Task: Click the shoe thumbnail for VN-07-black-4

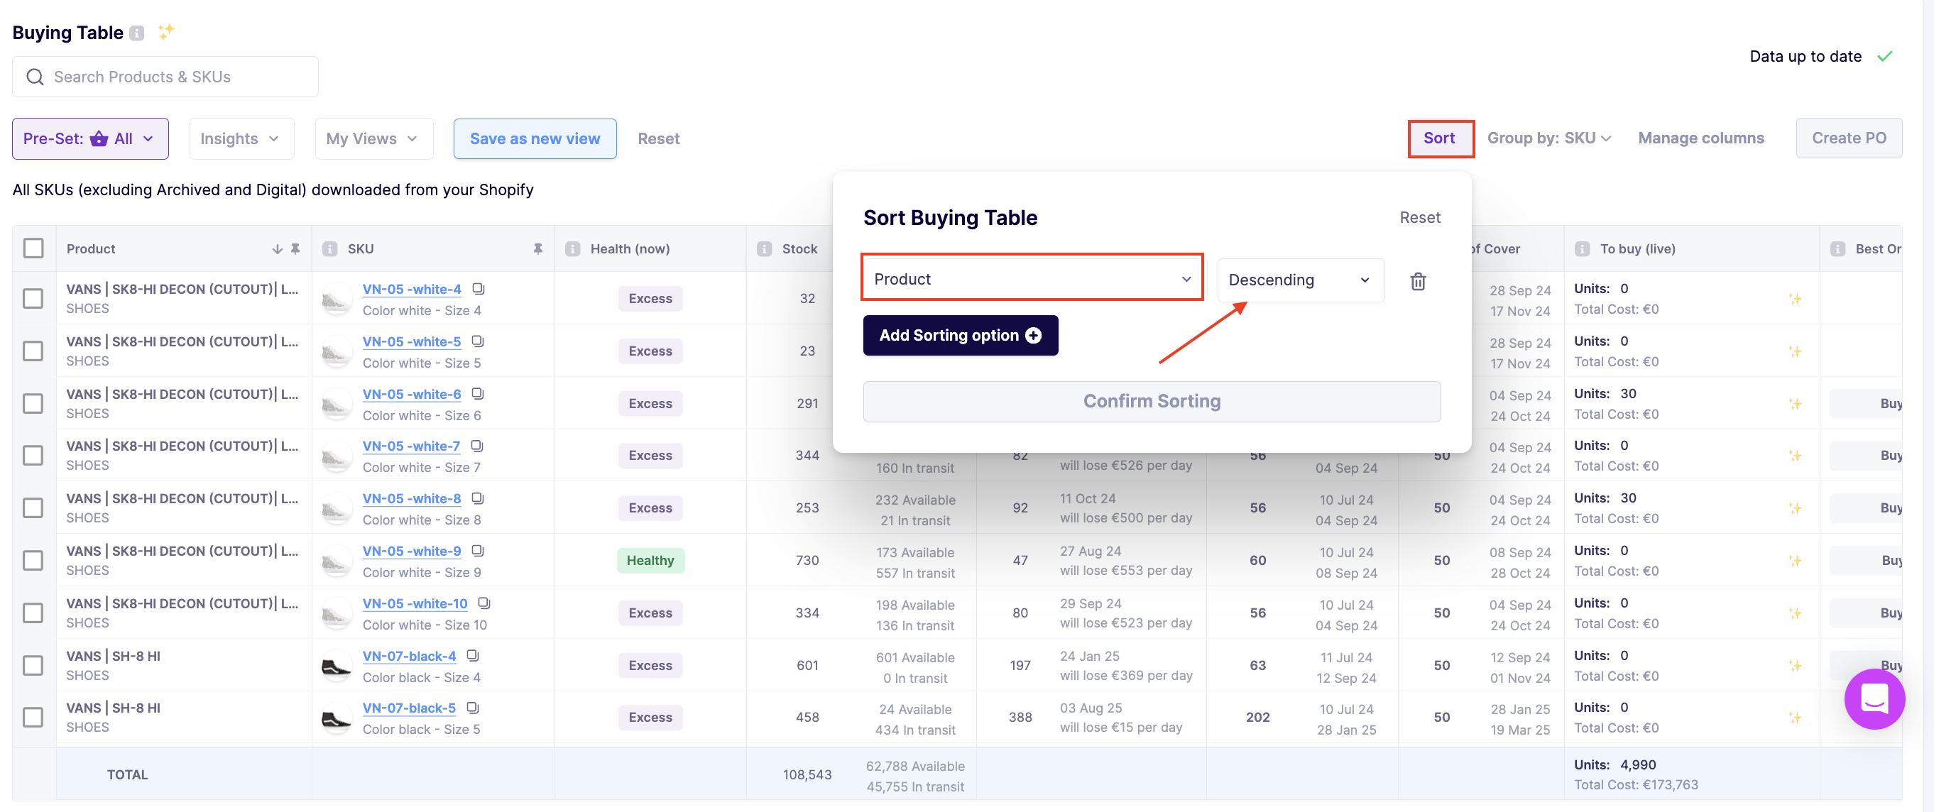Action: 336,666
